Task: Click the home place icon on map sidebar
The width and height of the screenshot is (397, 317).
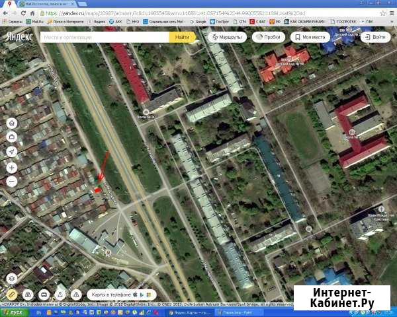Action: (x=12, y=123)
